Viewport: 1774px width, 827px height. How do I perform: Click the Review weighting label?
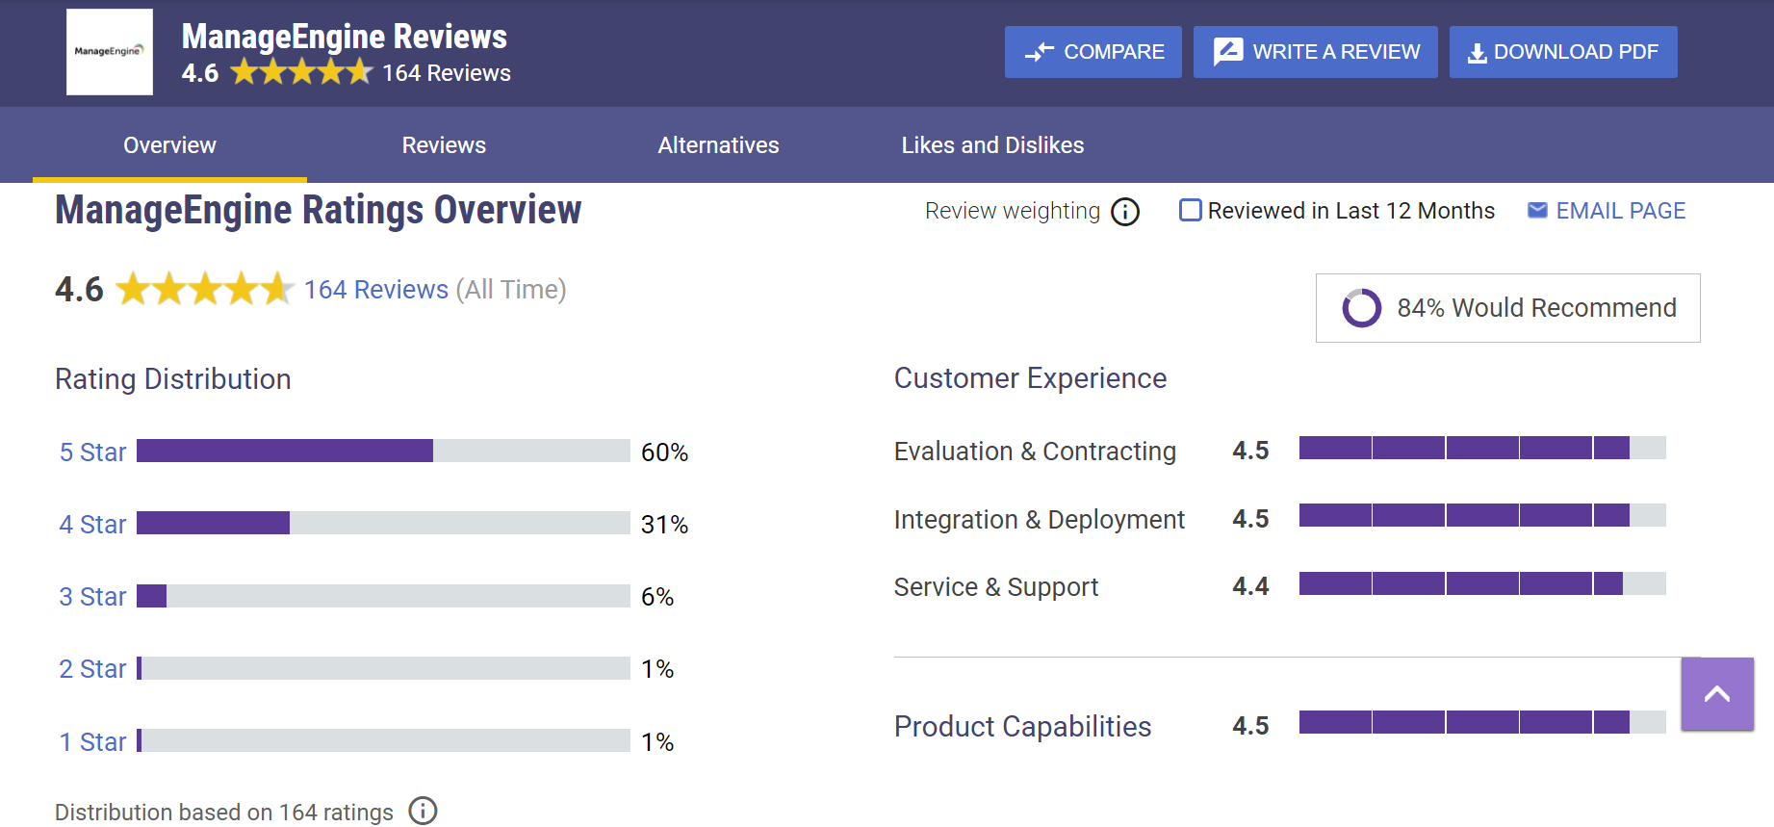(1013, 211)
